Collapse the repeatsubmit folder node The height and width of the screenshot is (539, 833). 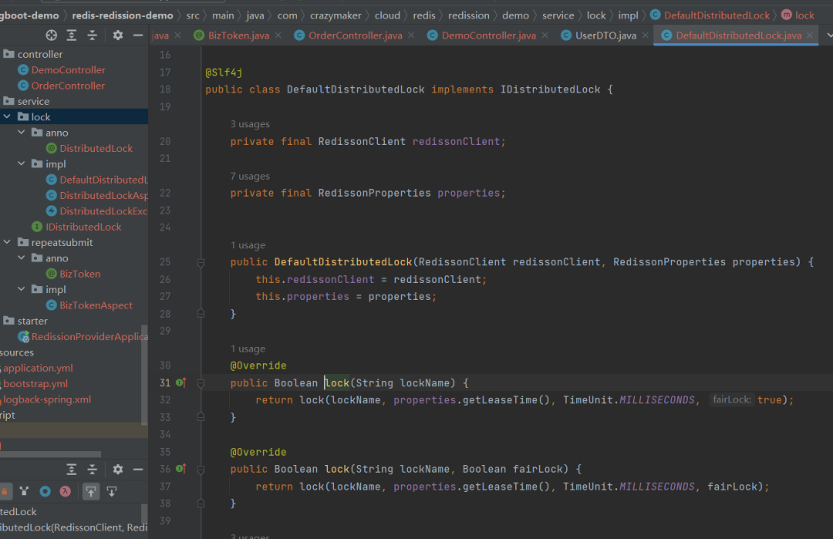pos(7,242)
